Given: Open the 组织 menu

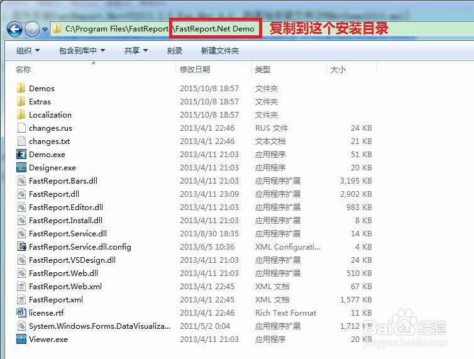Looking at the screenshot, I should [28, 50].
